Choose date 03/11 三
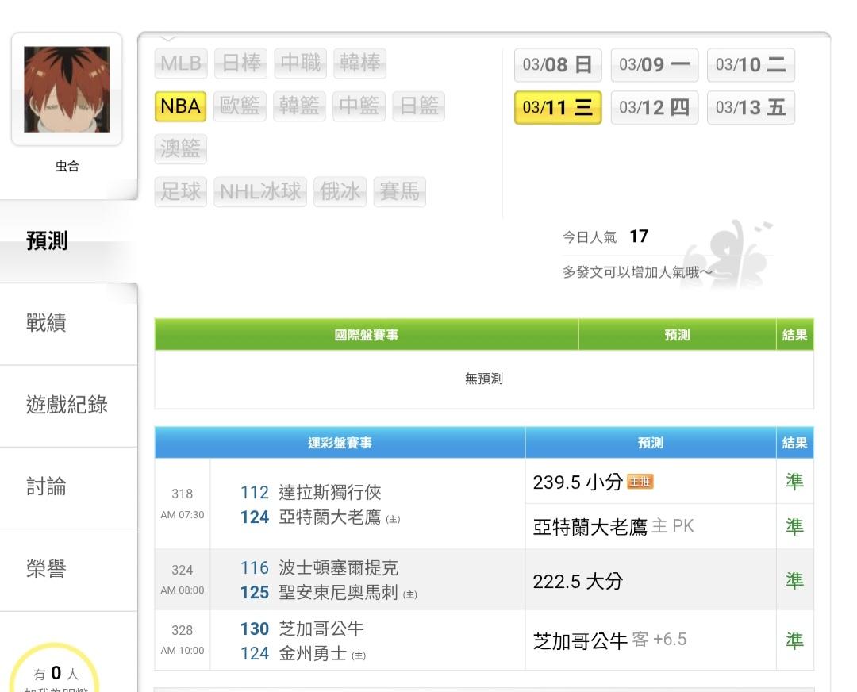The image size is (857, 692). pos(558,108)
